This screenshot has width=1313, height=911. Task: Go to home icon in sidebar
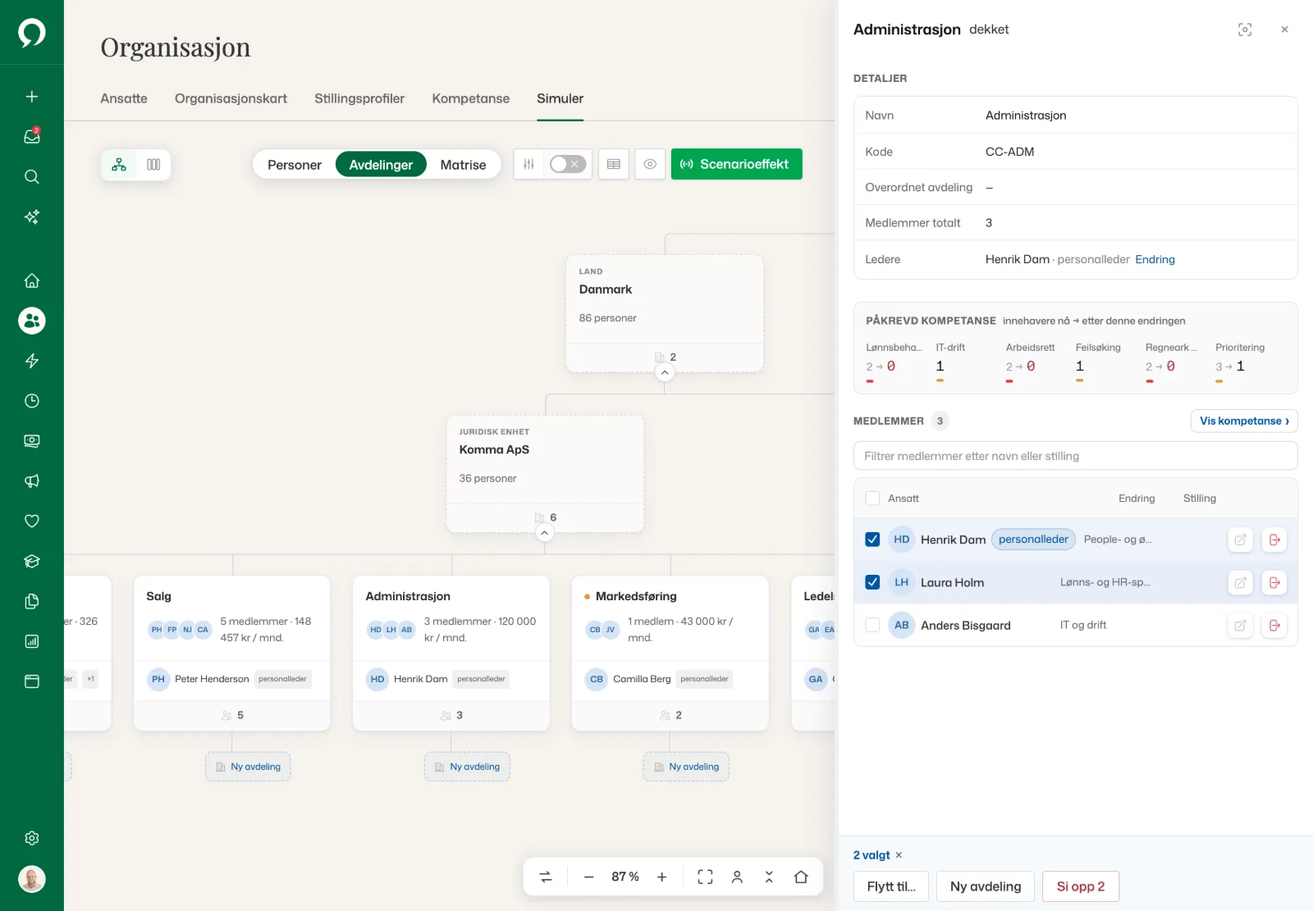32,280
